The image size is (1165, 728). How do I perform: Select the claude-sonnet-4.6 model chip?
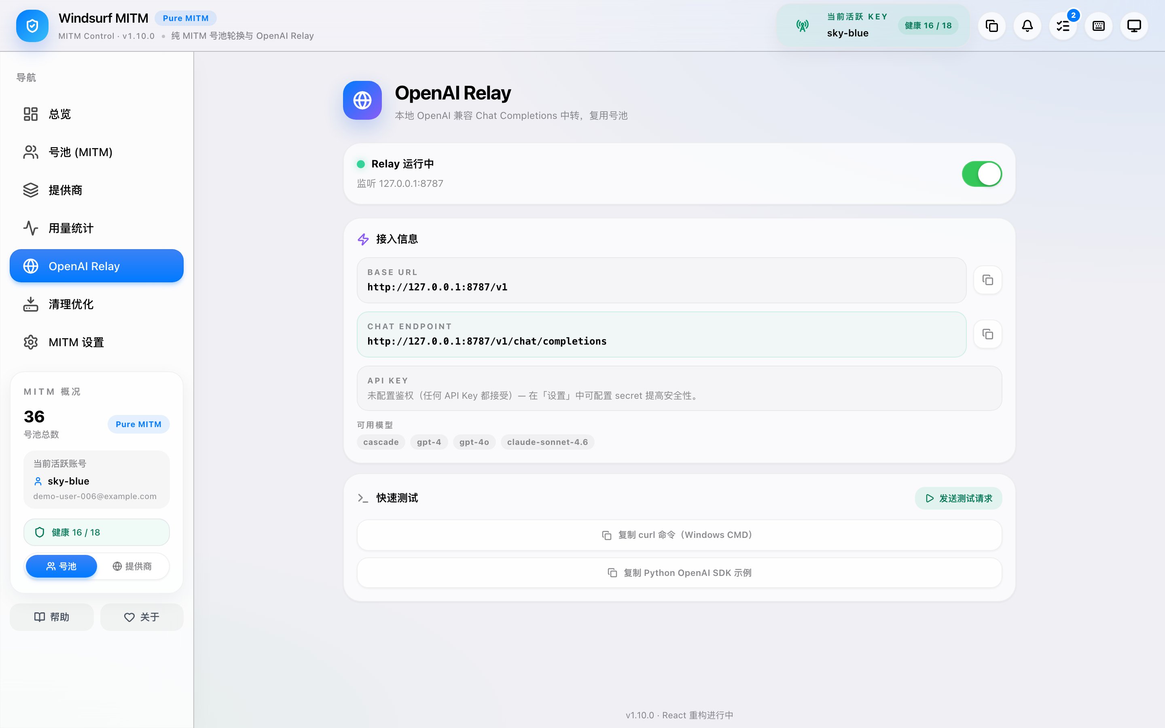[x=547, y=442]
